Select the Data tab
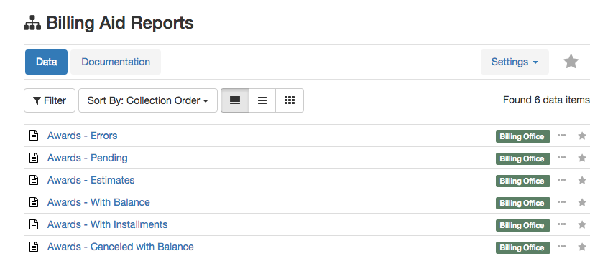 point(46,62)
